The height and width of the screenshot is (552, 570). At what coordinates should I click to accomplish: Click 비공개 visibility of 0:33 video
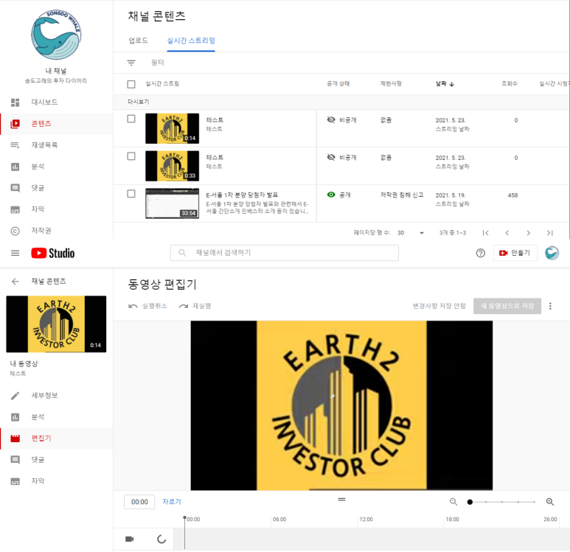point(341,158)
